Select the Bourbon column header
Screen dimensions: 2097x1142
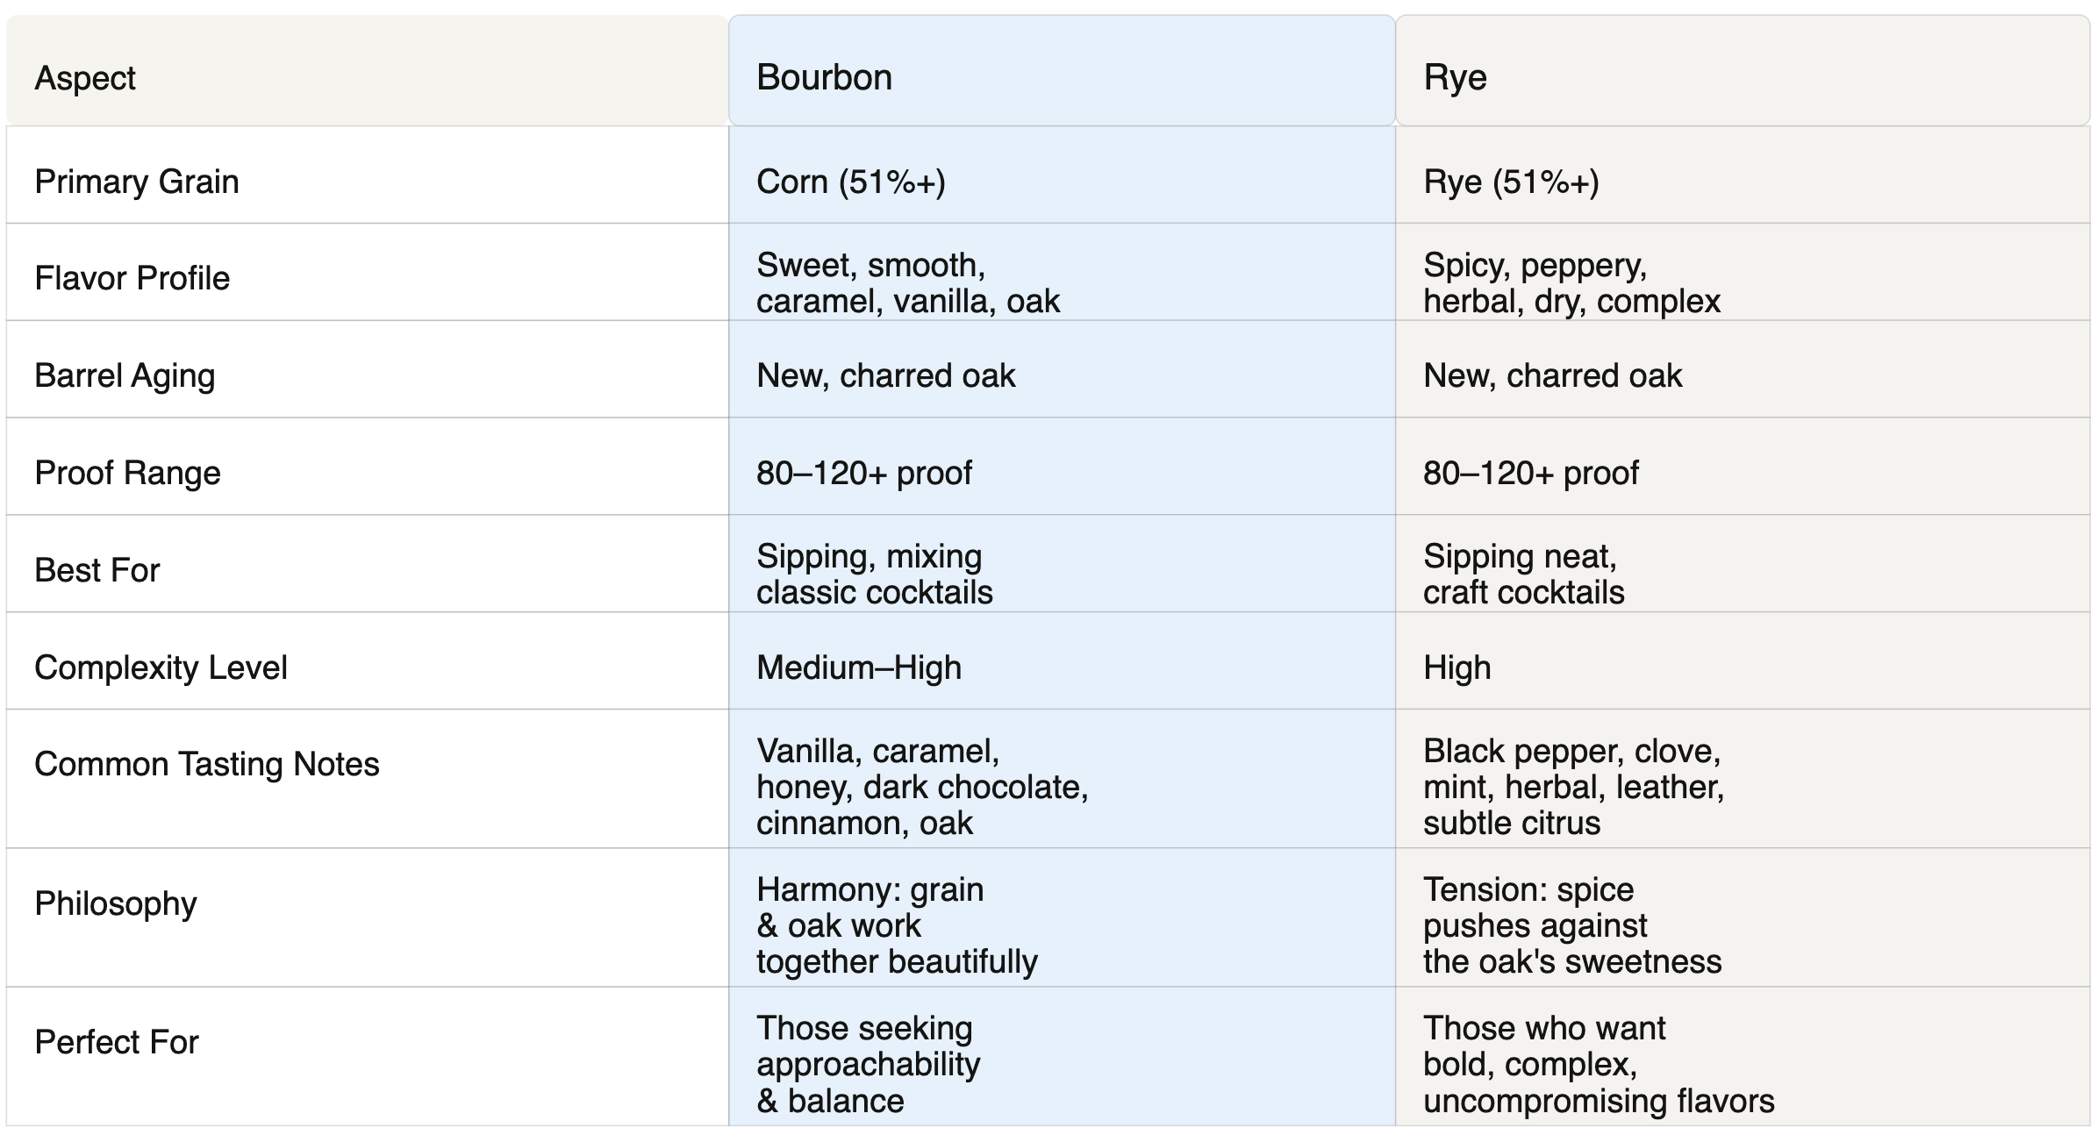(824, 77)
